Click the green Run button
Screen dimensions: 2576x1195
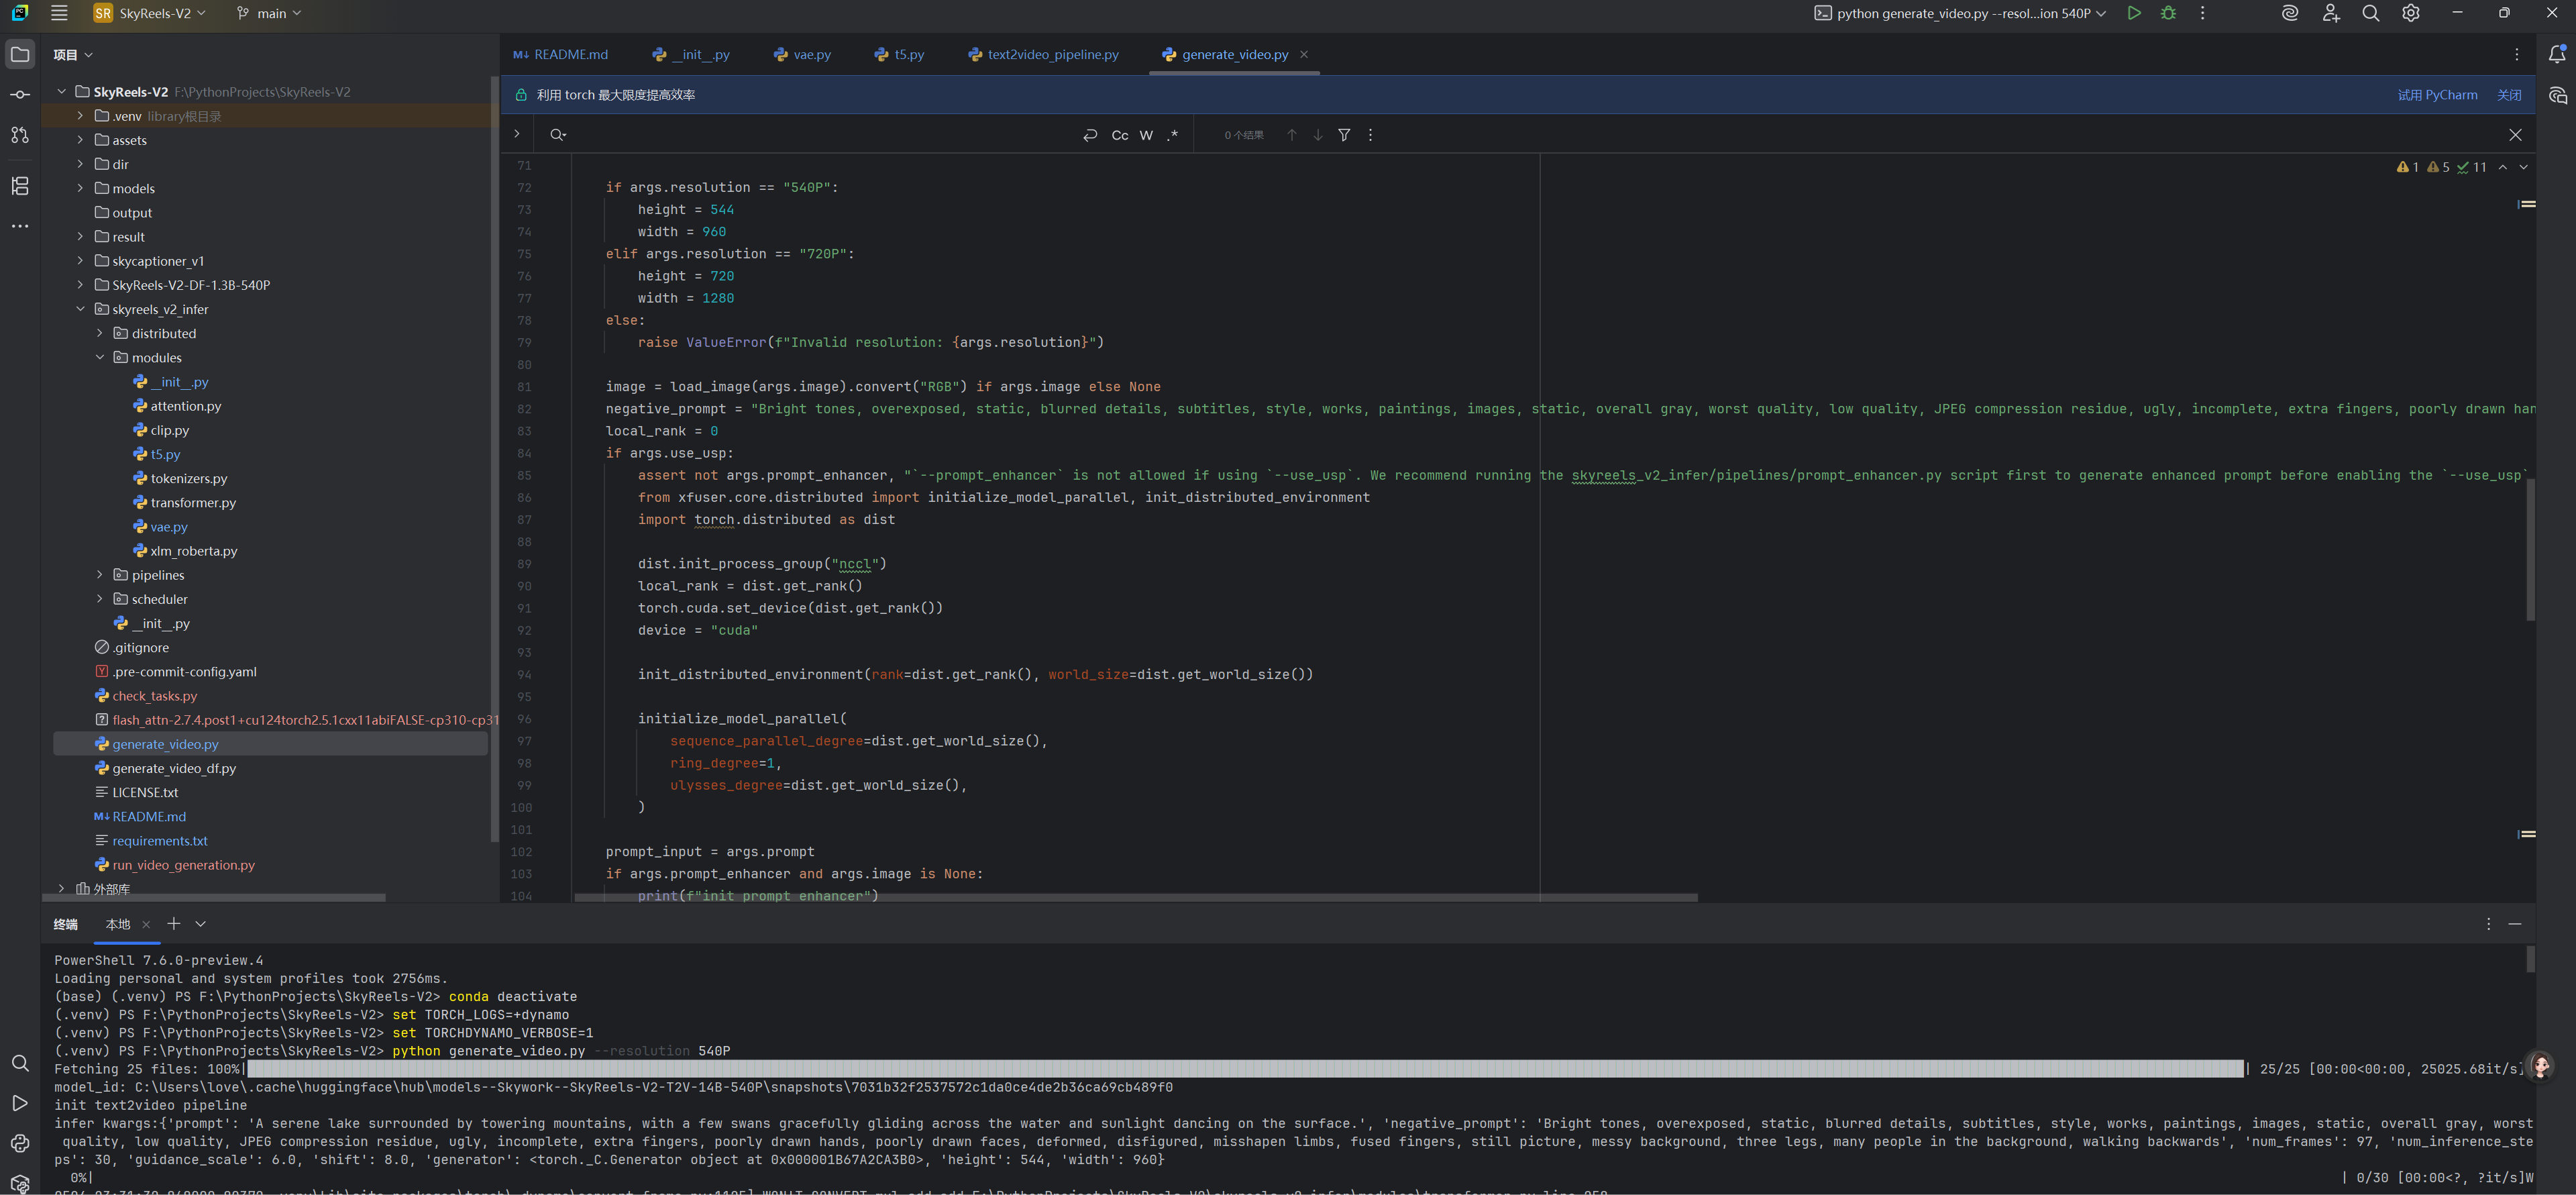tap(2133, 13)
